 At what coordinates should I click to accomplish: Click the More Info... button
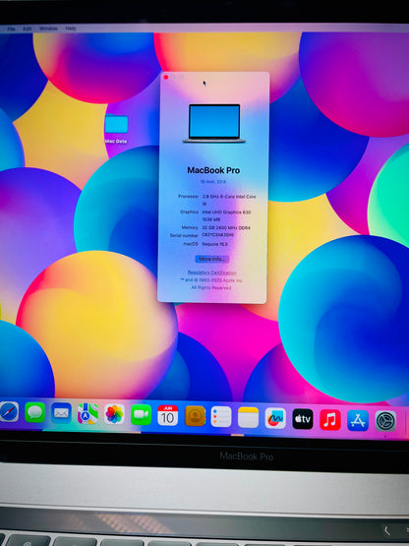(x=212, y=259)
